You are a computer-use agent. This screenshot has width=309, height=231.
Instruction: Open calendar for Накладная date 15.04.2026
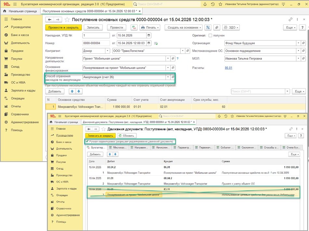coord(149,35)
